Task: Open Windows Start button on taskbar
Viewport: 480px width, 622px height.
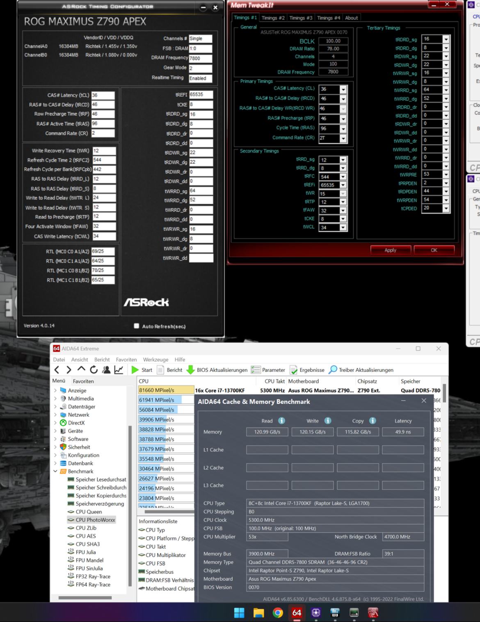Action: [x=239, y=613]
